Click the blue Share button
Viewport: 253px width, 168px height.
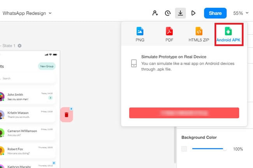coord(215,13)
